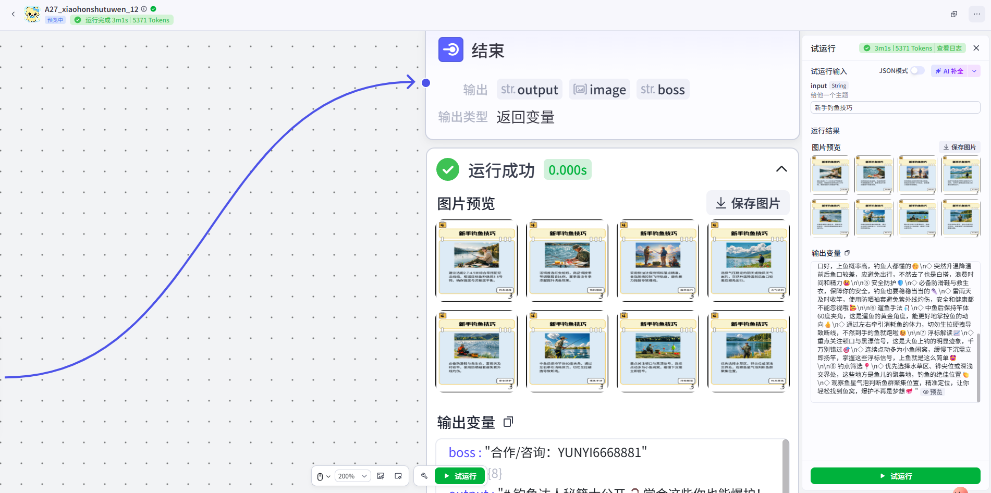Click the boss variable tag in the End node
Screen dimensions: 991x493
point(663,89)
